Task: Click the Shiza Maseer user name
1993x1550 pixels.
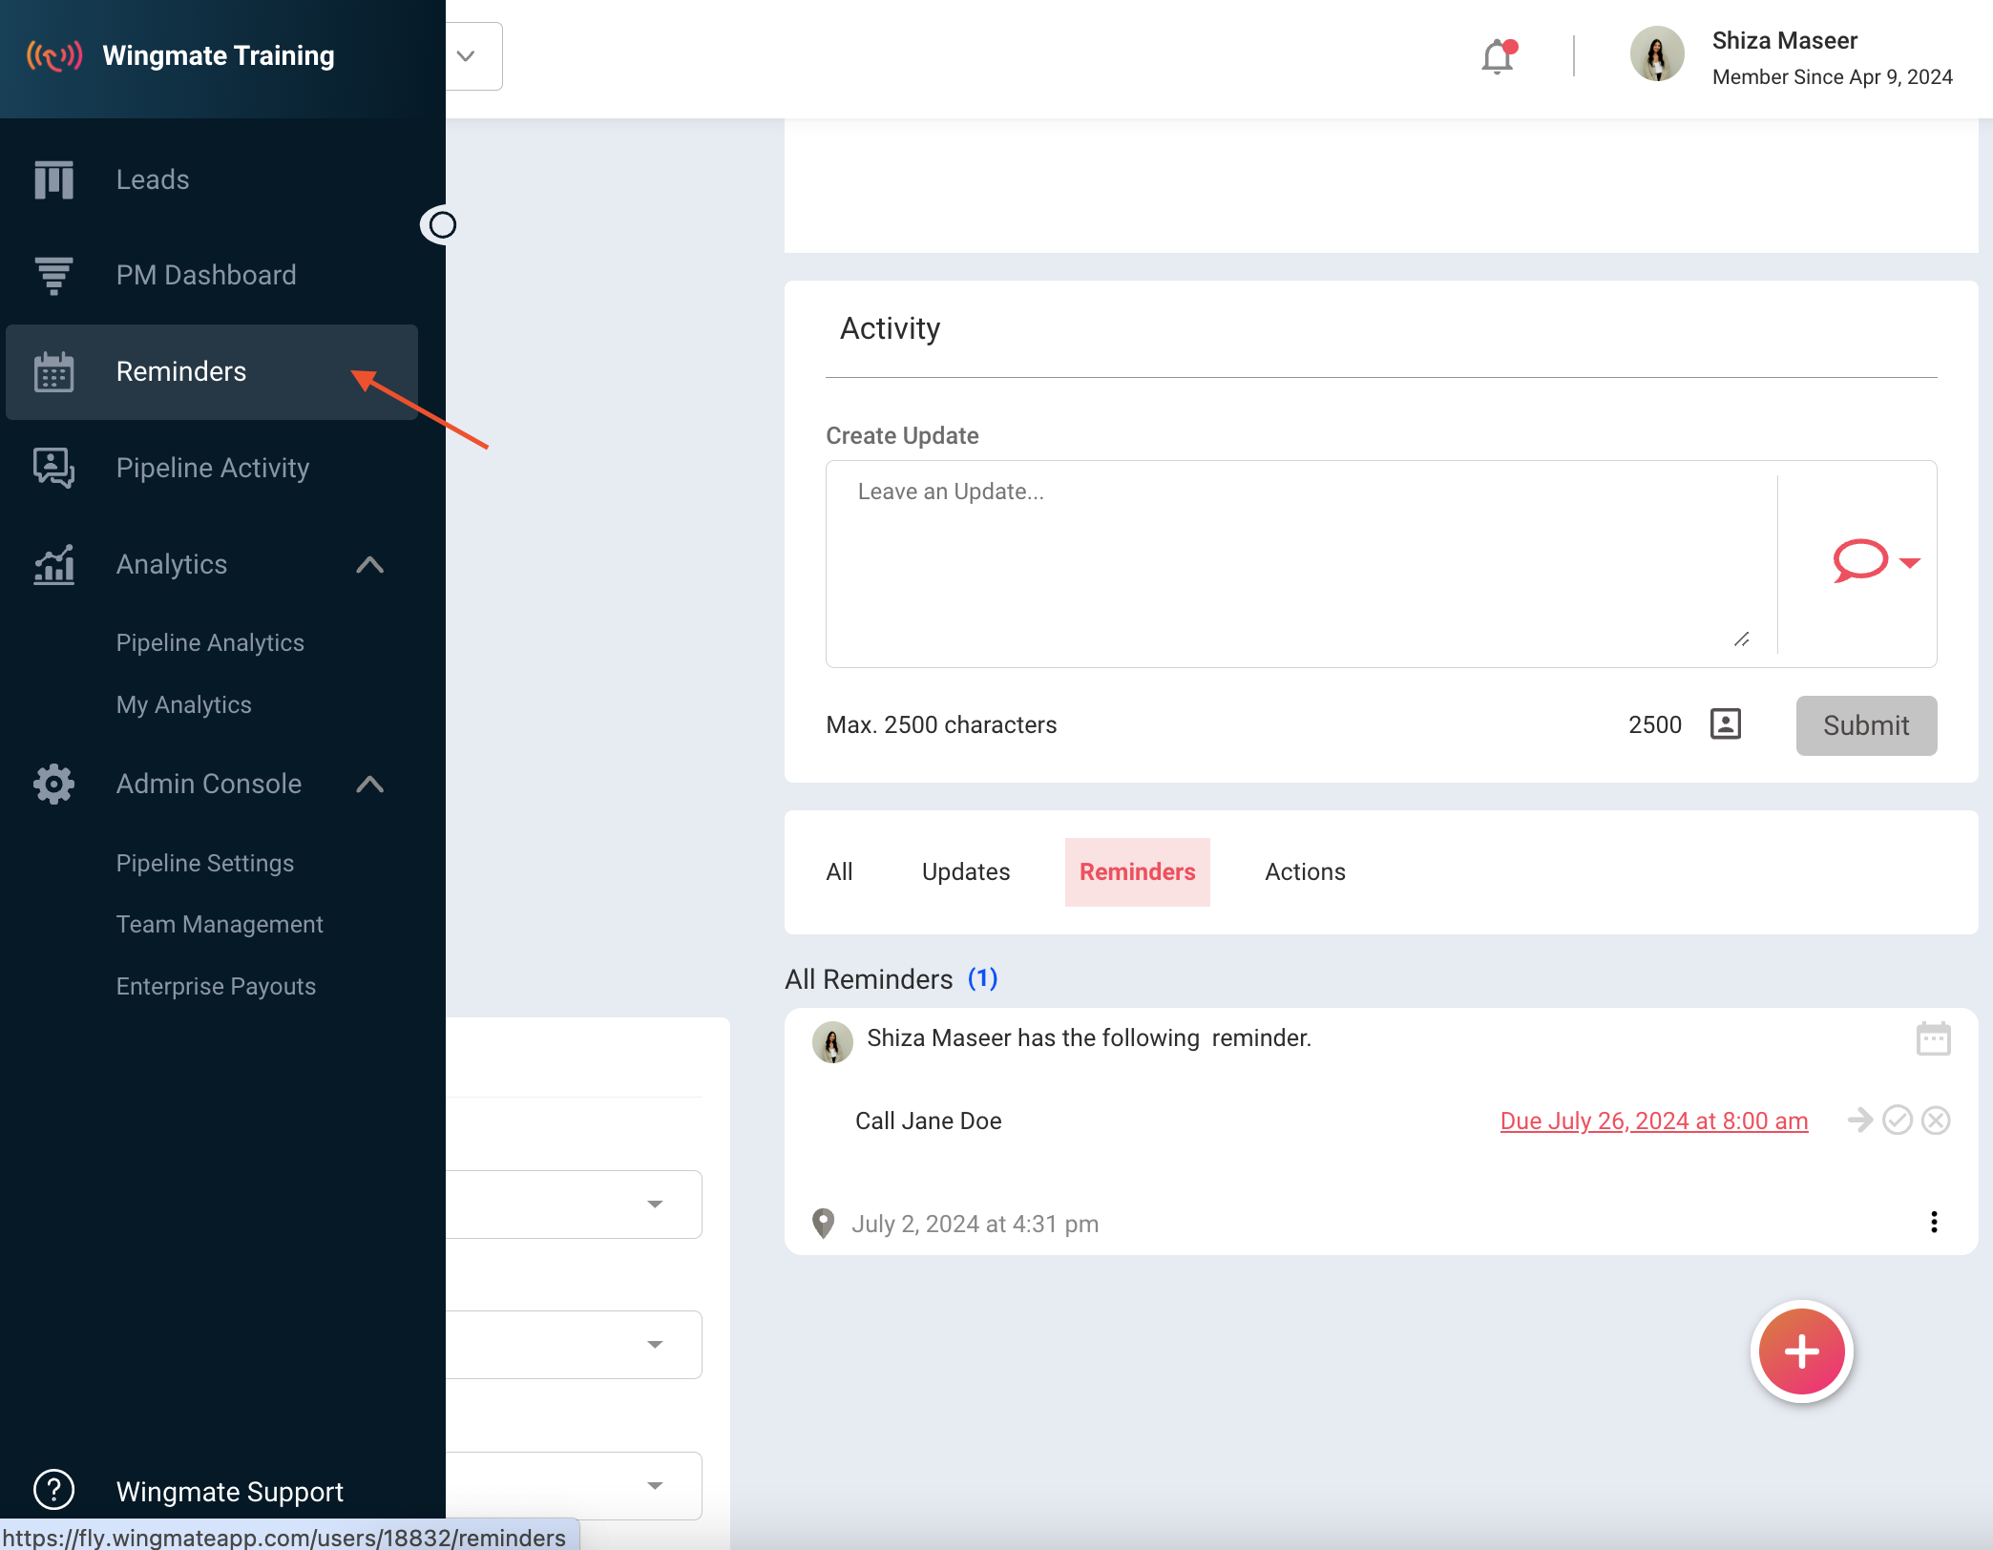Action: 1785,41
